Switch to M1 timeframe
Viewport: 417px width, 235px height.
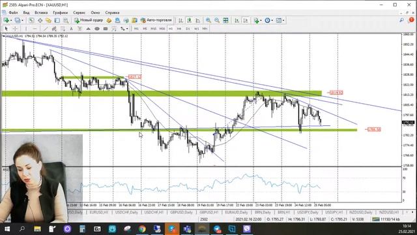tap(136, 29)
